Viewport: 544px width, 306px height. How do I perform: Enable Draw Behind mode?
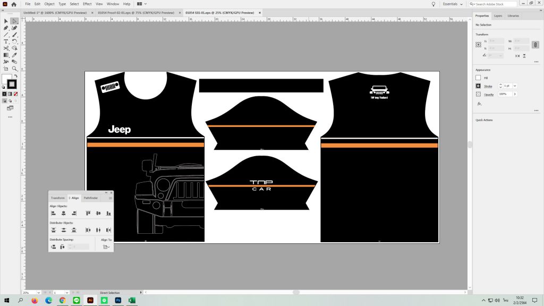point(10,101)
